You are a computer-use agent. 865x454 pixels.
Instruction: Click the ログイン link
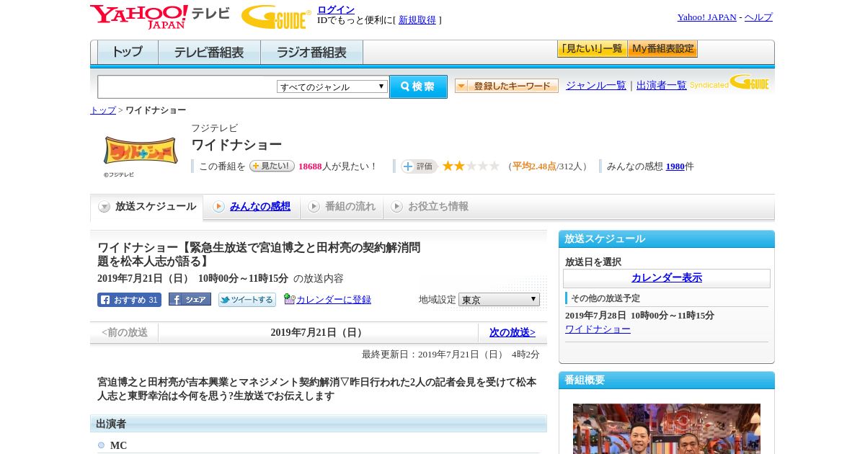pos(336,9)
